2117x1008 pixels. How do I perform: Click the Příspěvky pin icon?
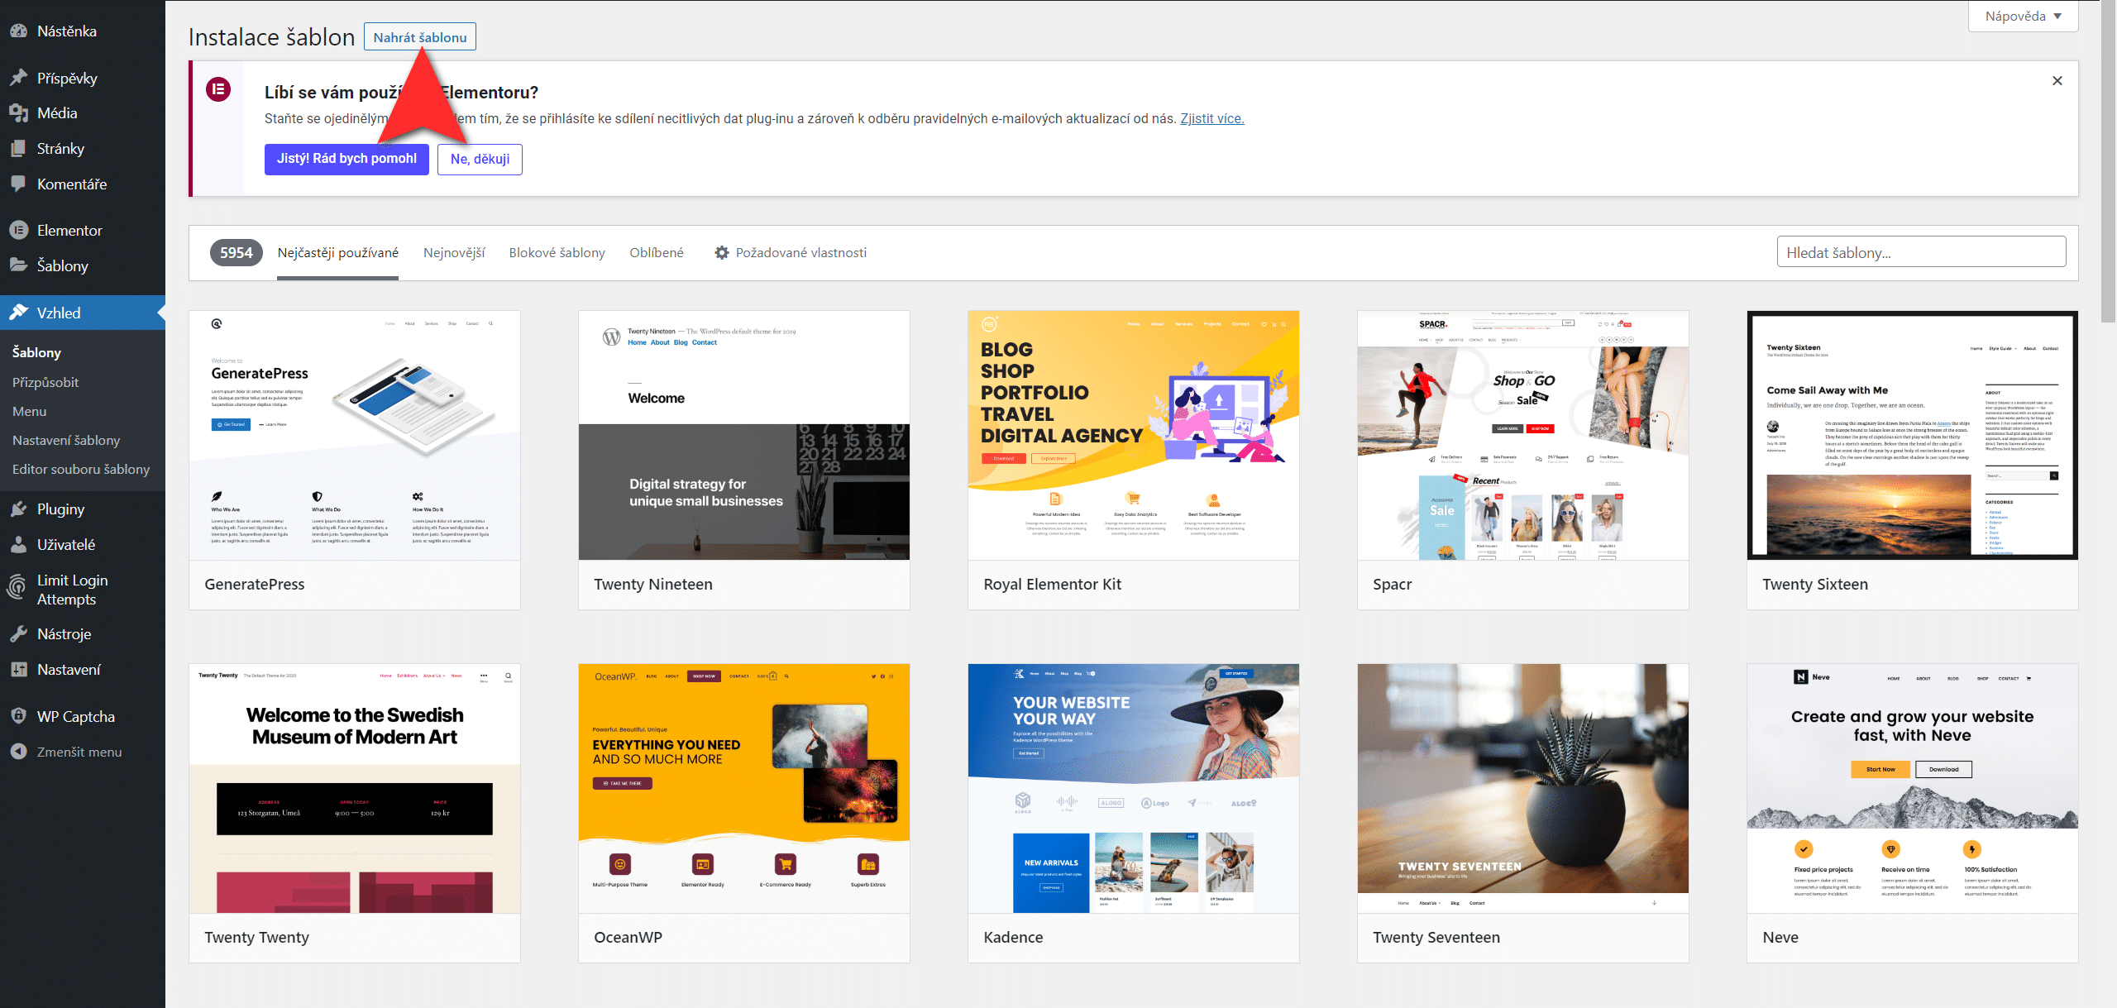(18, 78)
